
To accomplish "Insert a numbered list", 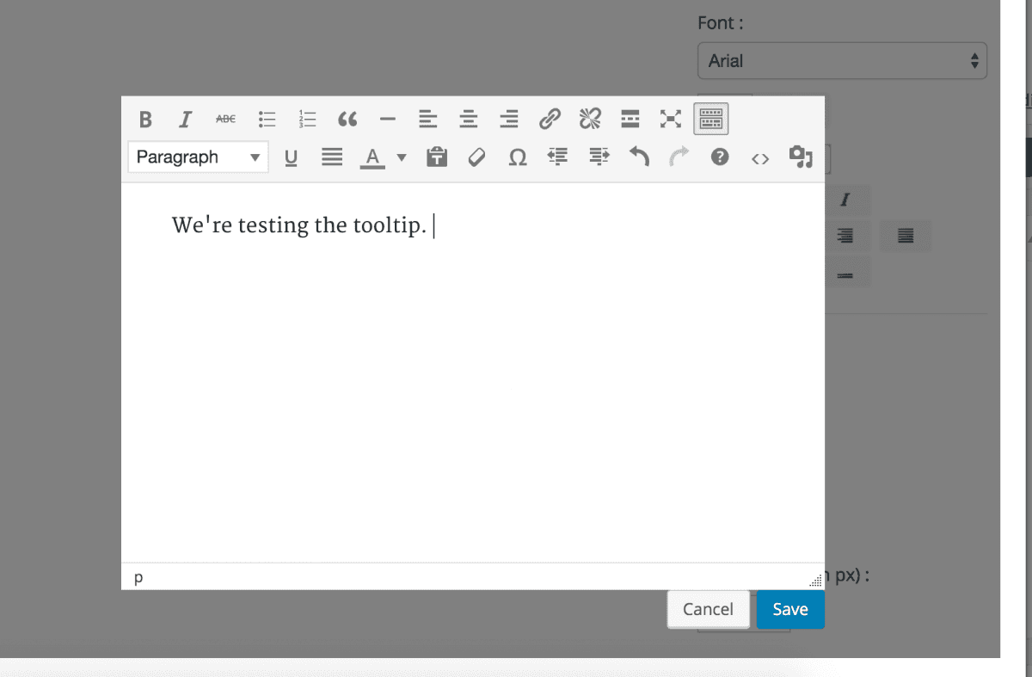I will [x=307, y=119].
